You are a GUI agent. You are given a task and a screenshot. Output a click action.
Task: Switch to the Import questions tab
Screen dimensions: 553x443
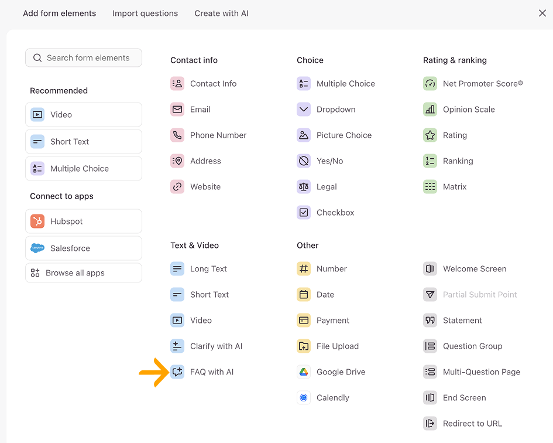[145, 13]
